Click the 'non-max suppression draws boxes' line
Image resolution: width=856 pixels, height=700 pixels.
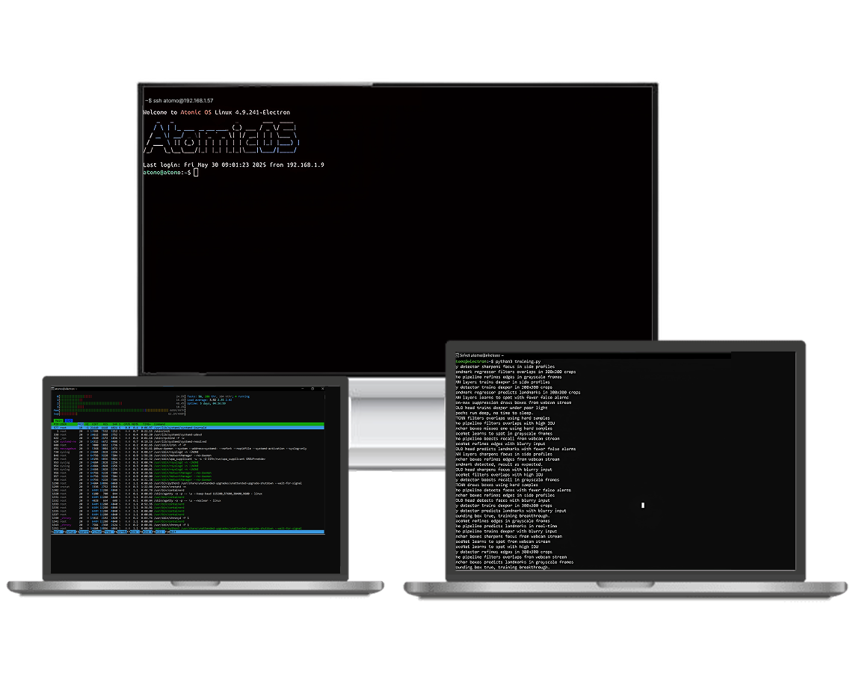[x=513, y=402]
